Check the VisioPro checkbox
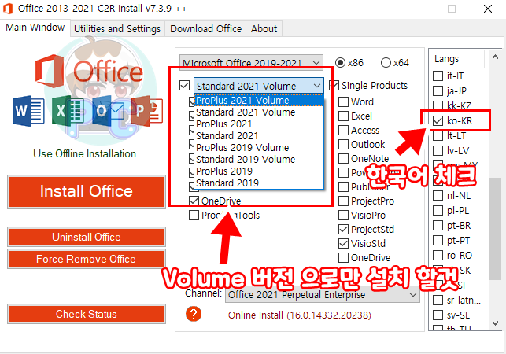The image size is (506, 354). coord(343,216)
